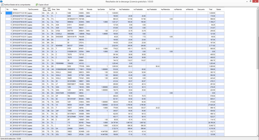Image resolution: width=259 pixels, height=140 pixels.
Task: Click the vertical scrollbar up arrow
Action: point(258,9)
